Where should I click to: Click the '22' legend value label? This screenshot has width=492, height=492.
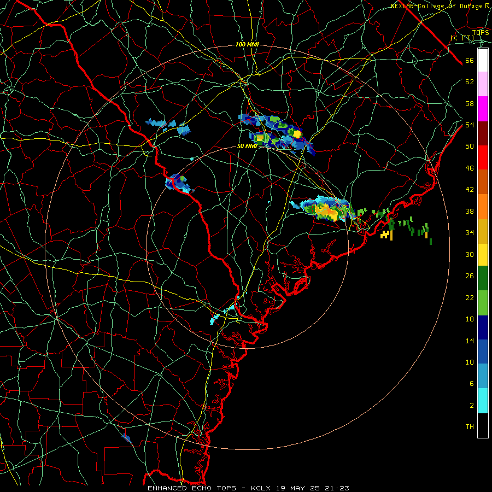(x=470, y=297)
